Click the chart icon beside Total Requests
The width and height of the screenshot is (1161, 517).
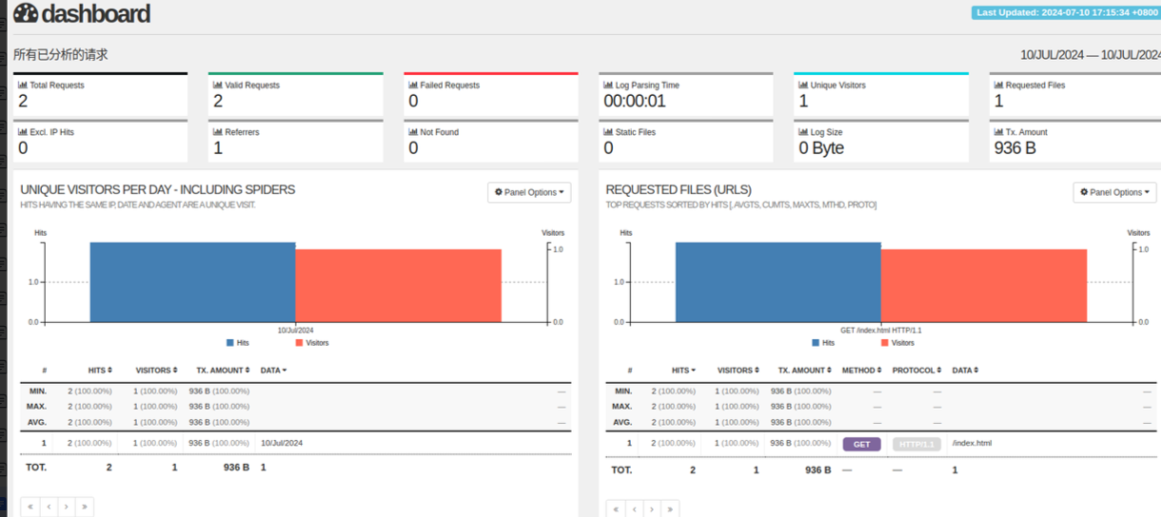23,86
